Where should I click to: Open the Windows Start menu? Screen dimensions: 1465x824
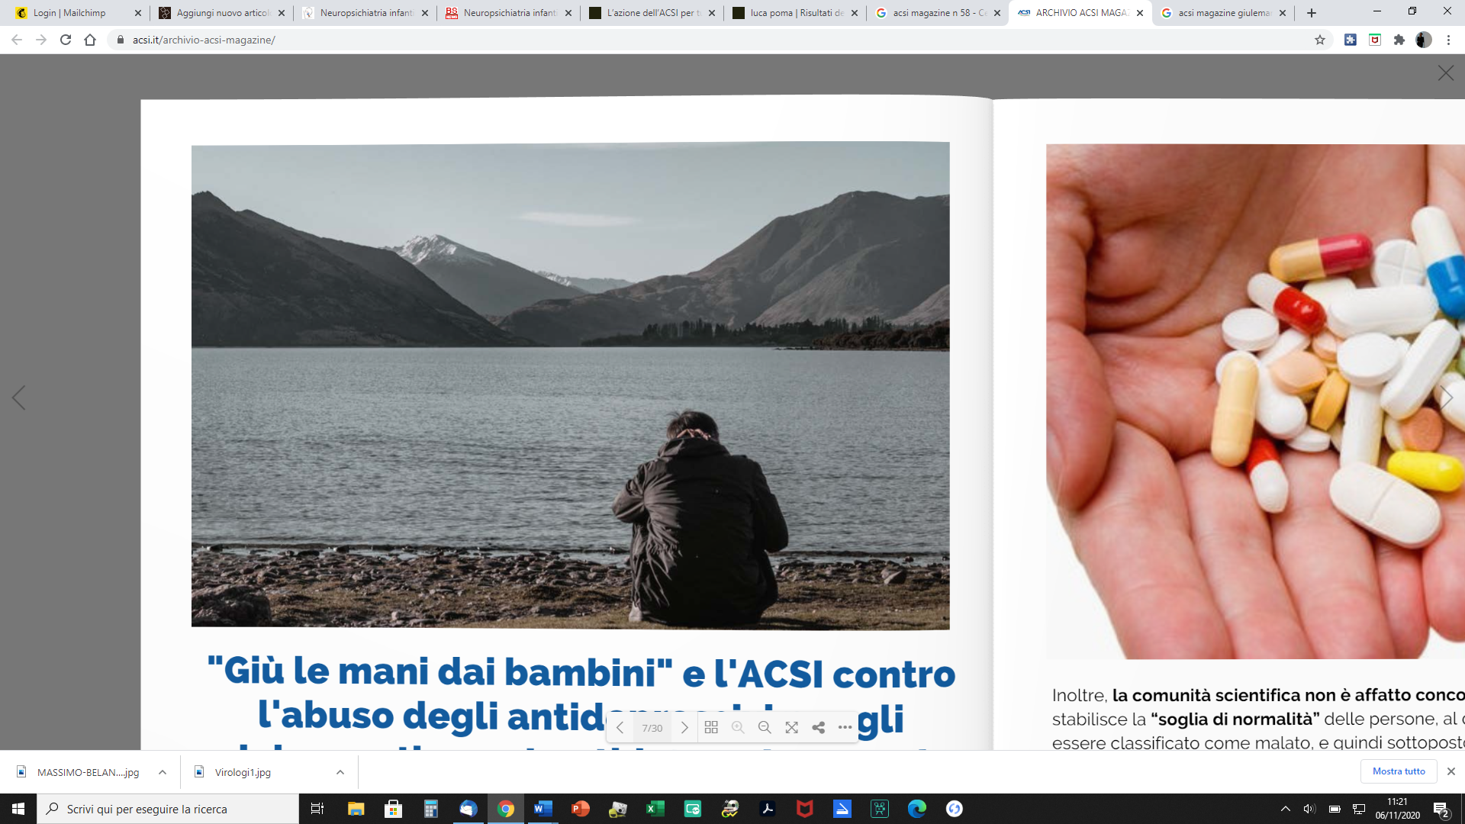[18, 809]
